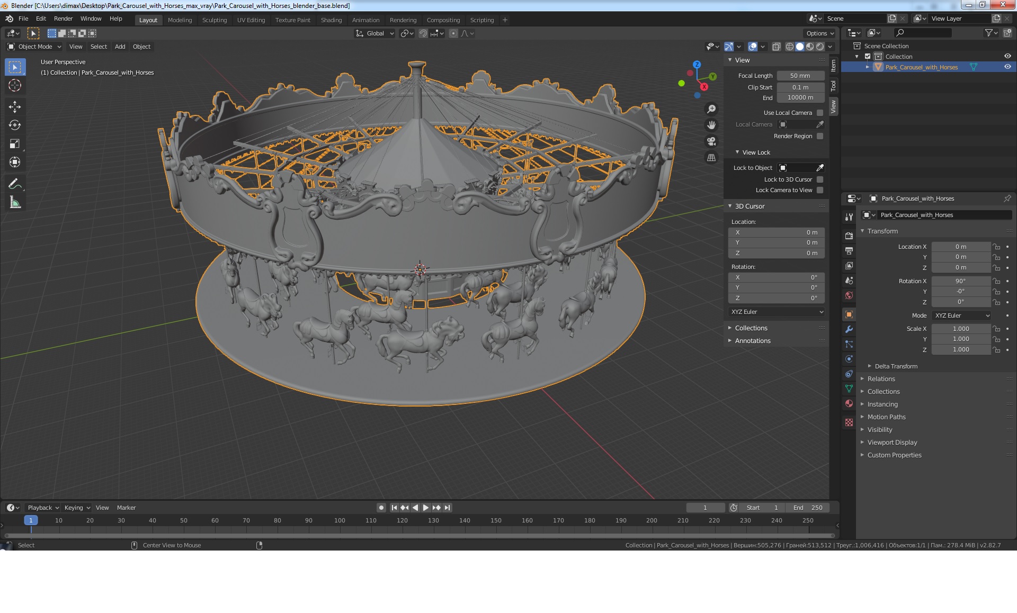Switch perspective/orthographic grid icon
Image resolution: width=1017 pixels, height=613 pixels.
pos(711,158)
